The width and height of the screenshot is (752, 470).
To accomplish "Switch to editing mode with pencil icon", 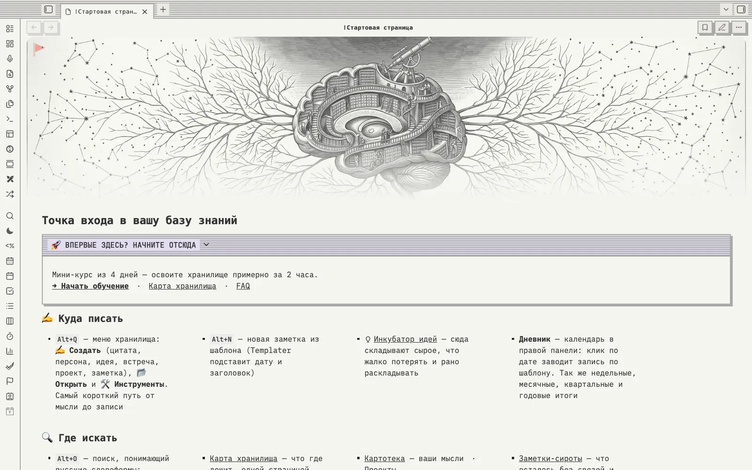I will [722, 27].
